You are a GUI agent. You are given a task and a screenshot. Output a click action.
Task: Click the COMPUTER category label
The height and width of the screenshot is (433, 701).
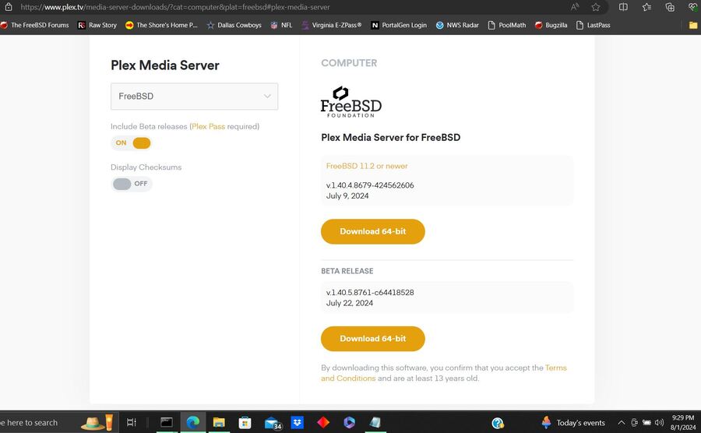coord(349,63)
